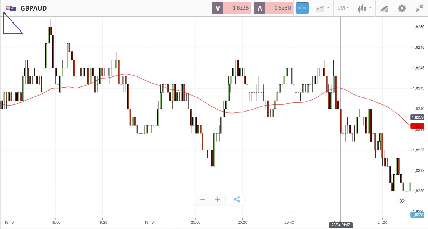Viewport: 428px width, 229px height.
Task: Expand the candlestick chart type dropdown
Action: [365, 8]
